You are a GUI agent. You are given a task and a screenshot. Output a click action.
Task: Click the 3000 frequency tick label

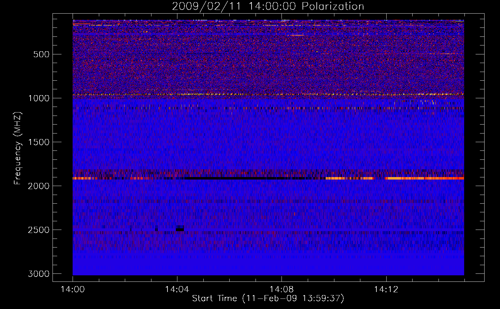[x=39, y=274]
